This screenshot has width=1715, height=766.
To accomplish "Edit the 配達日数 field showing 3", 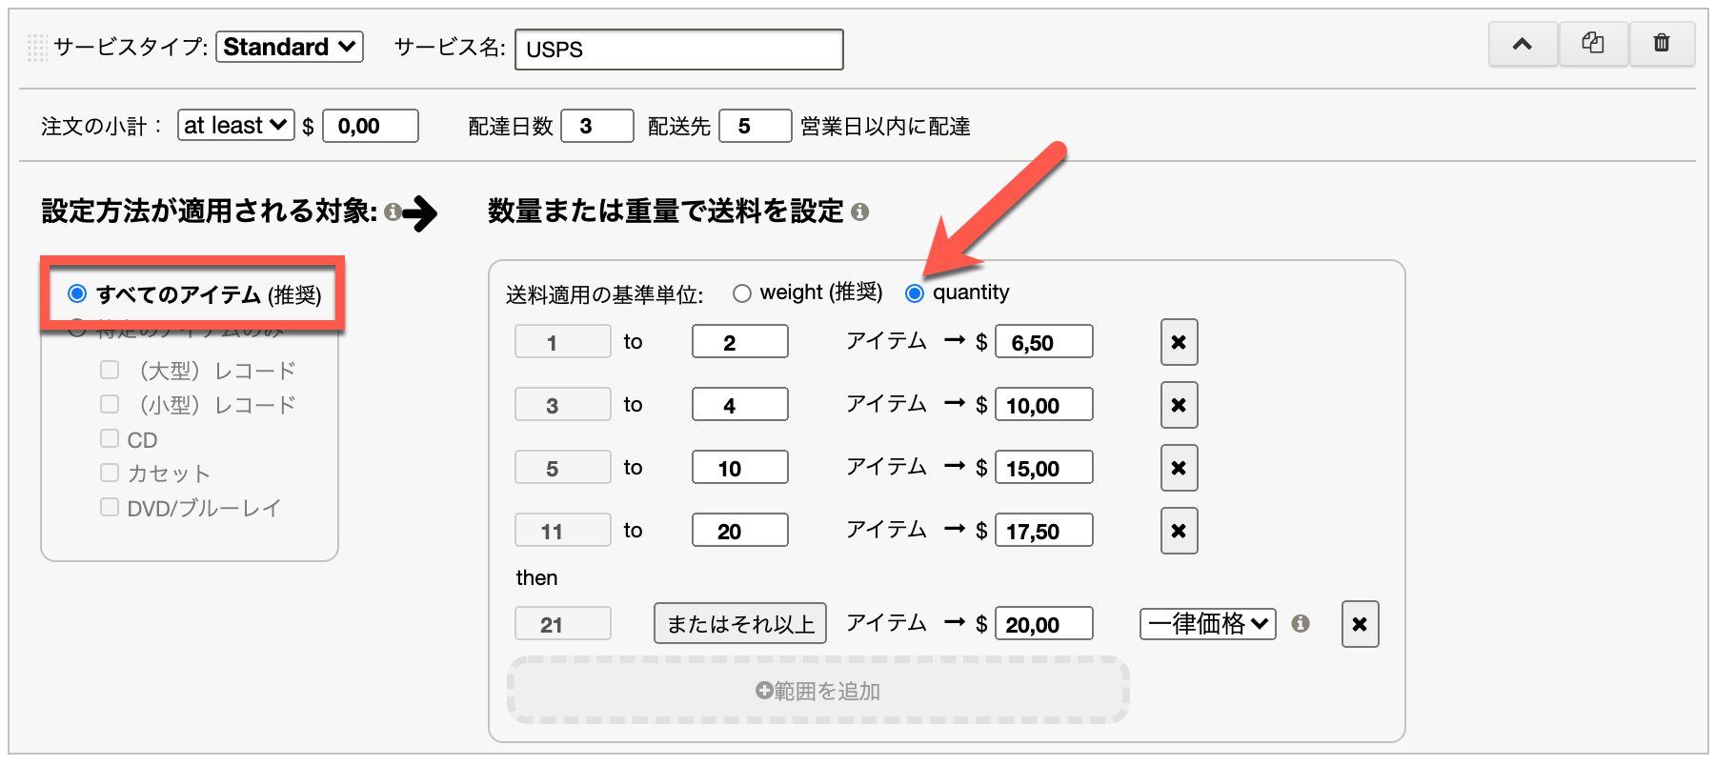I will coord(597,126).
